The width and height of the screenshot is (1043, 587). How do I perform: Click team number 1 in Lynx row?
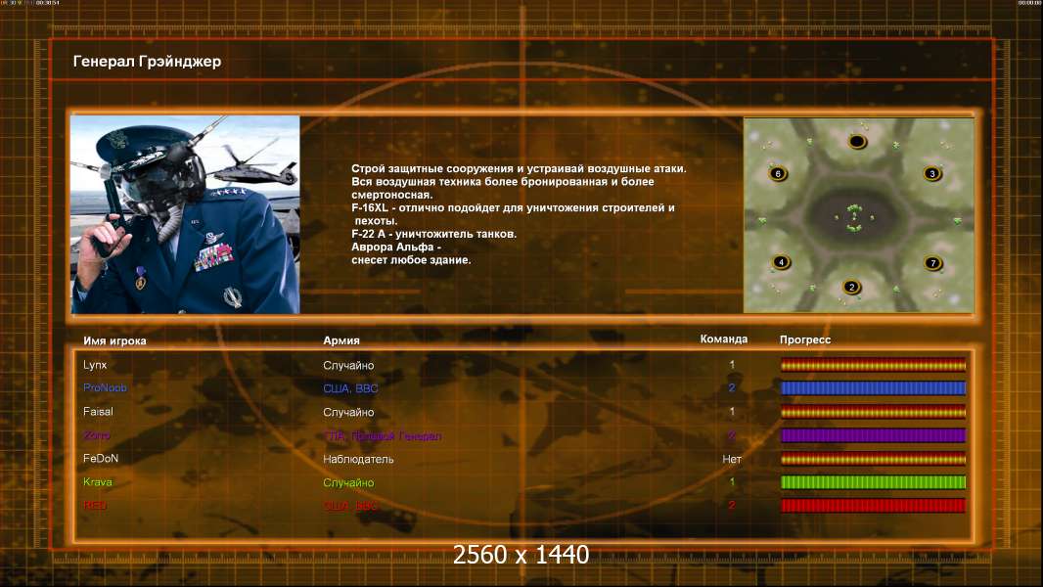732,365
